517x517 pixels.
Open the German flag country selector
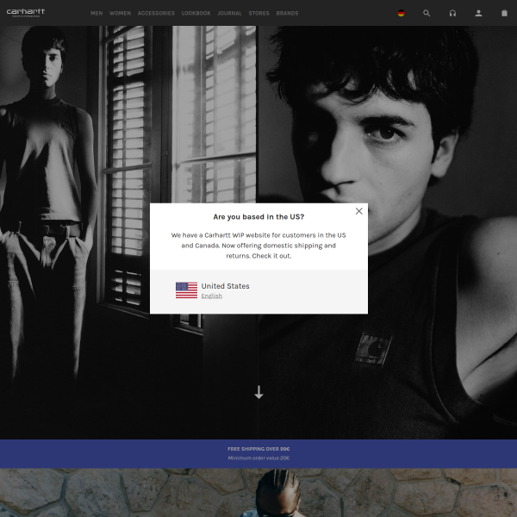401,13
